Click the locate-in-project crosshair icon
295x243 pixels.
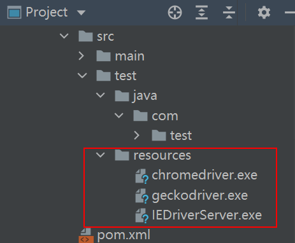coord(175,13)
